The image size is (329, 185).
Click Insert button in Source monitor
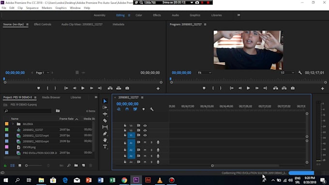[110, 88]
